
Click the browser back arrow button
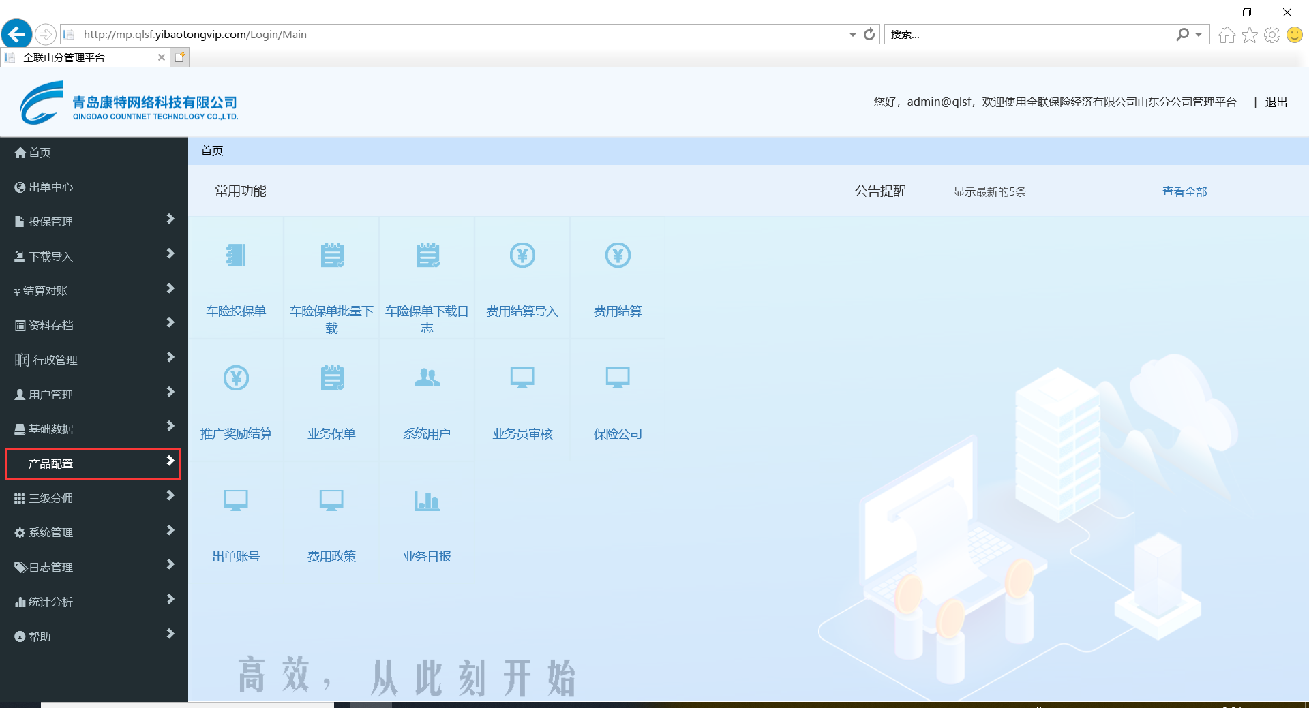point(16,34)
